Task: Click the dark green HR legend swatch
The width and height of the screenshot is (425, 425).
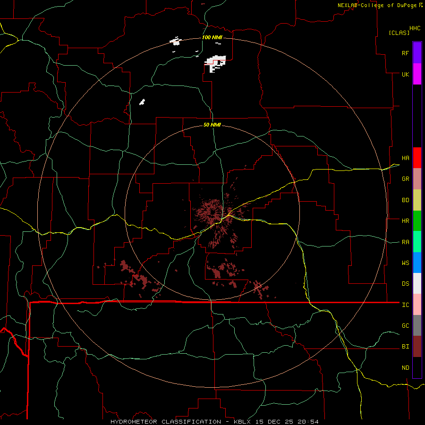Action: pos(417,221)
